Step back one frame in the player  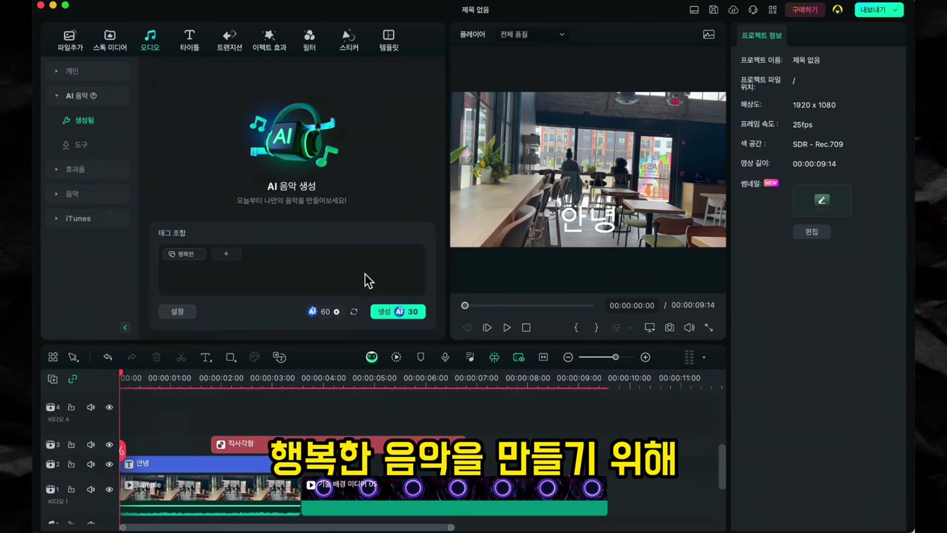pos(467,328)
